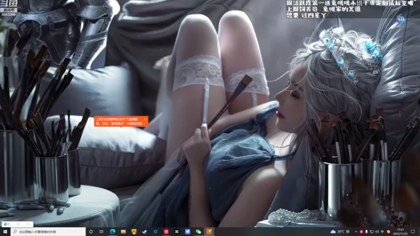The height and width of the screenshot is (236, 420).
Task: Click the microphone tray icon
Action: tap(366, 232)
